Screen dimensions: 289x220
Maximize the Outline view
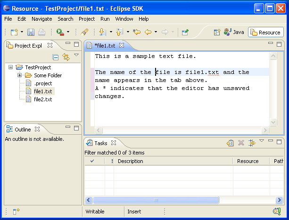76,128
